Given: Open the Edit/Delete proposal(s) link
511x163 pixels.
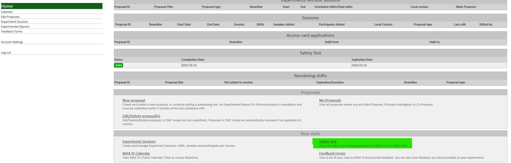Looking at the screenshot, I should pyautogui.click(x=141, y=116).
